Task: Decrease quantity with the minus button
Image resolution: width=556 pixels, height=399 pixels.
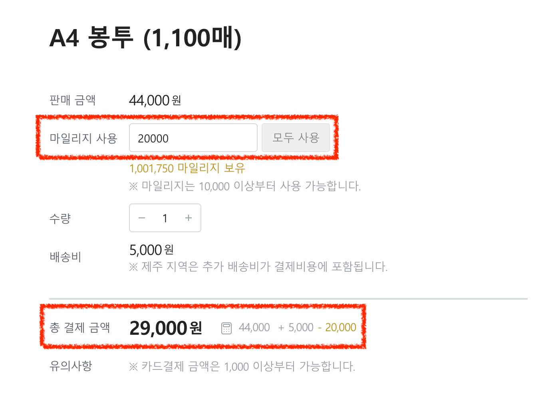Action: tap(142, 218)
